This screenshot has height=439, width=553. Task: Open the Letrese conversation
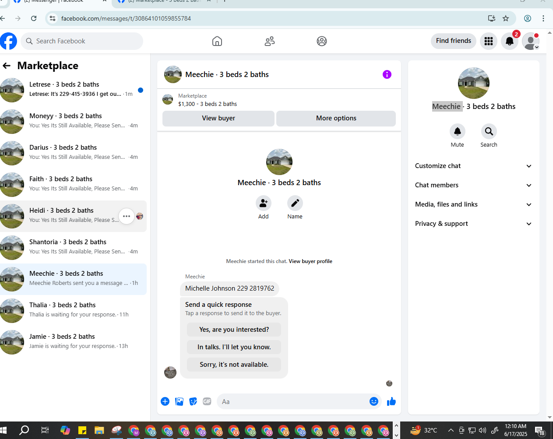pyautogui.click(x=73, y=90)
